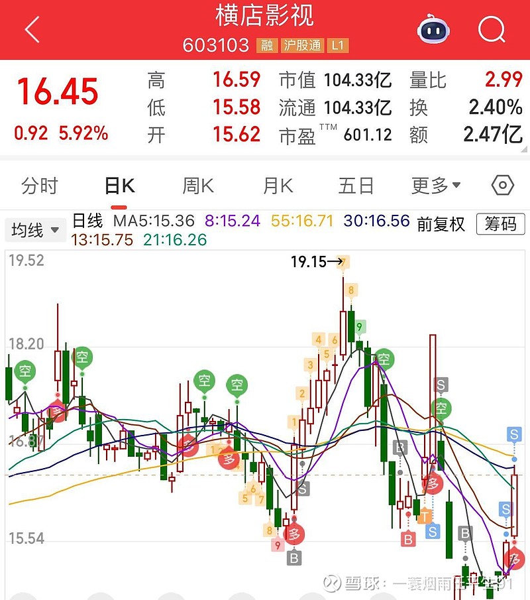Image resolution: width=530 pixels, height=600 pixels.
Task: Tap the open value 15.62
Action: pyautogui.click(x=237, y=135)
